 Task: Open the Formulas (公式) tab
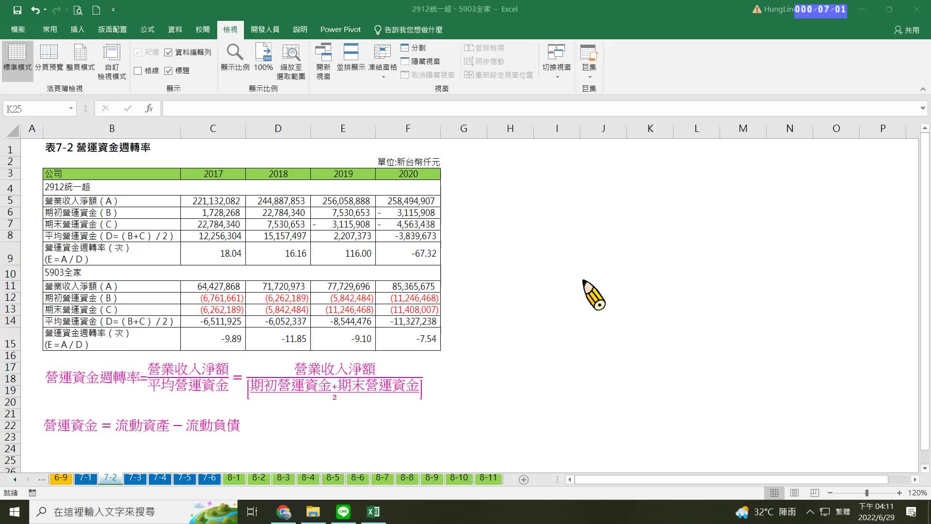[x=147, y=30]
